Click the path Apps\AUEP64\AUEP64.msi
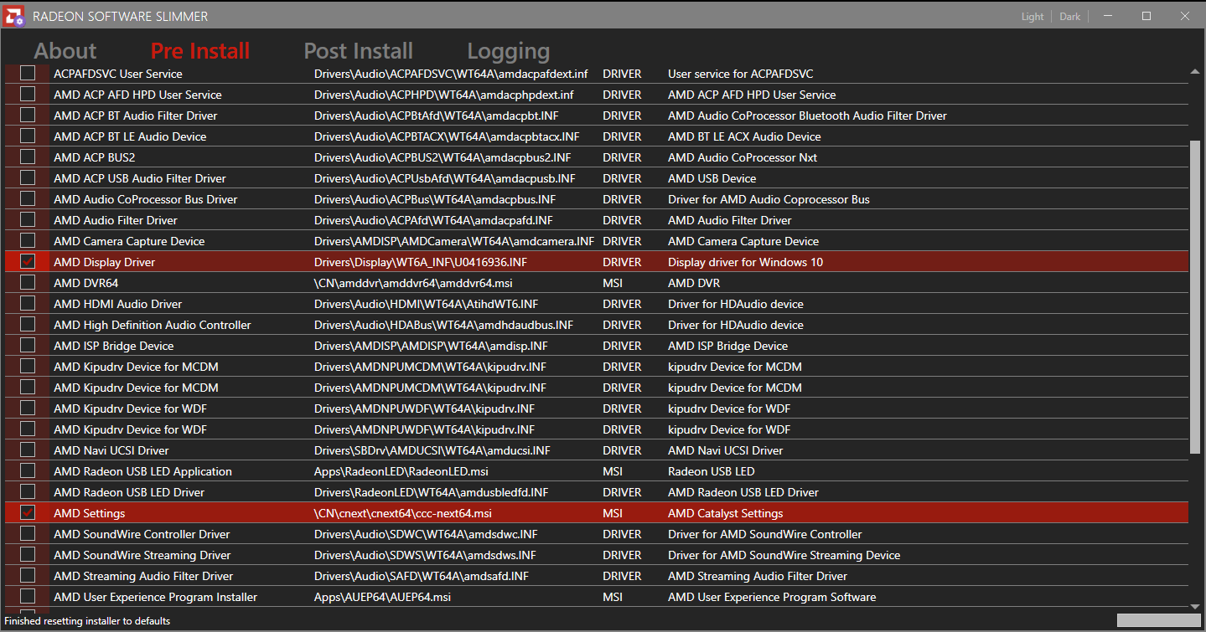This screenshot has width=1206, height=632. pos(383,597)
